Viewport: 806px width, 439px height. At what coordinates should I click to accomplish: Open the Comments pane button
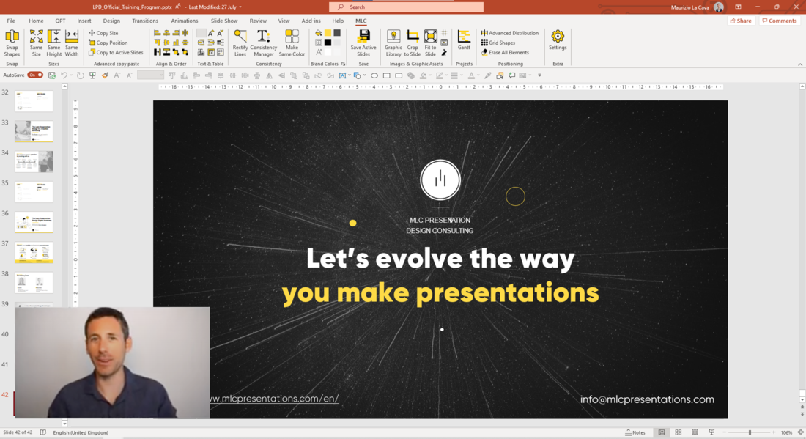(780, 21)
